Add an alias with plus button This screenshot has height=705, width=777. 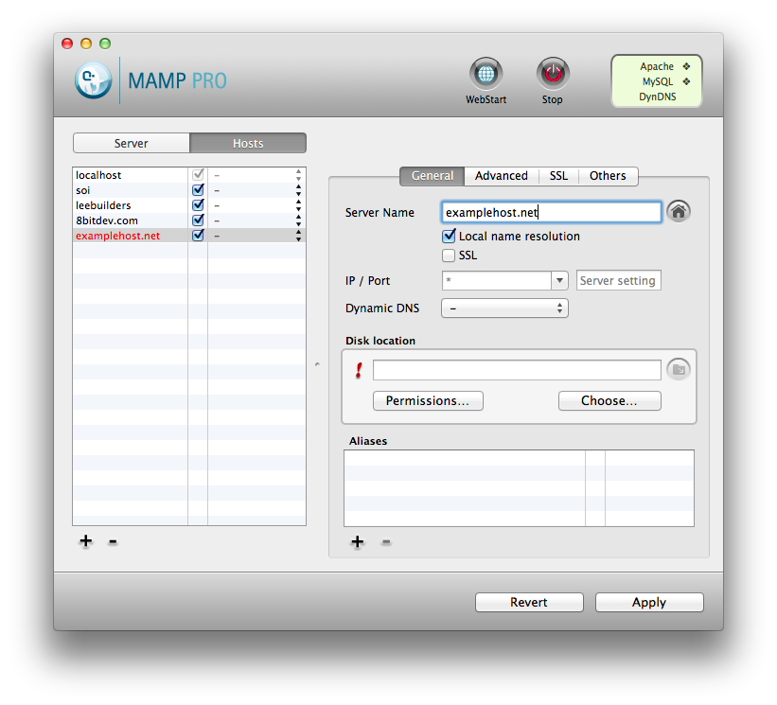coord(358,542)
